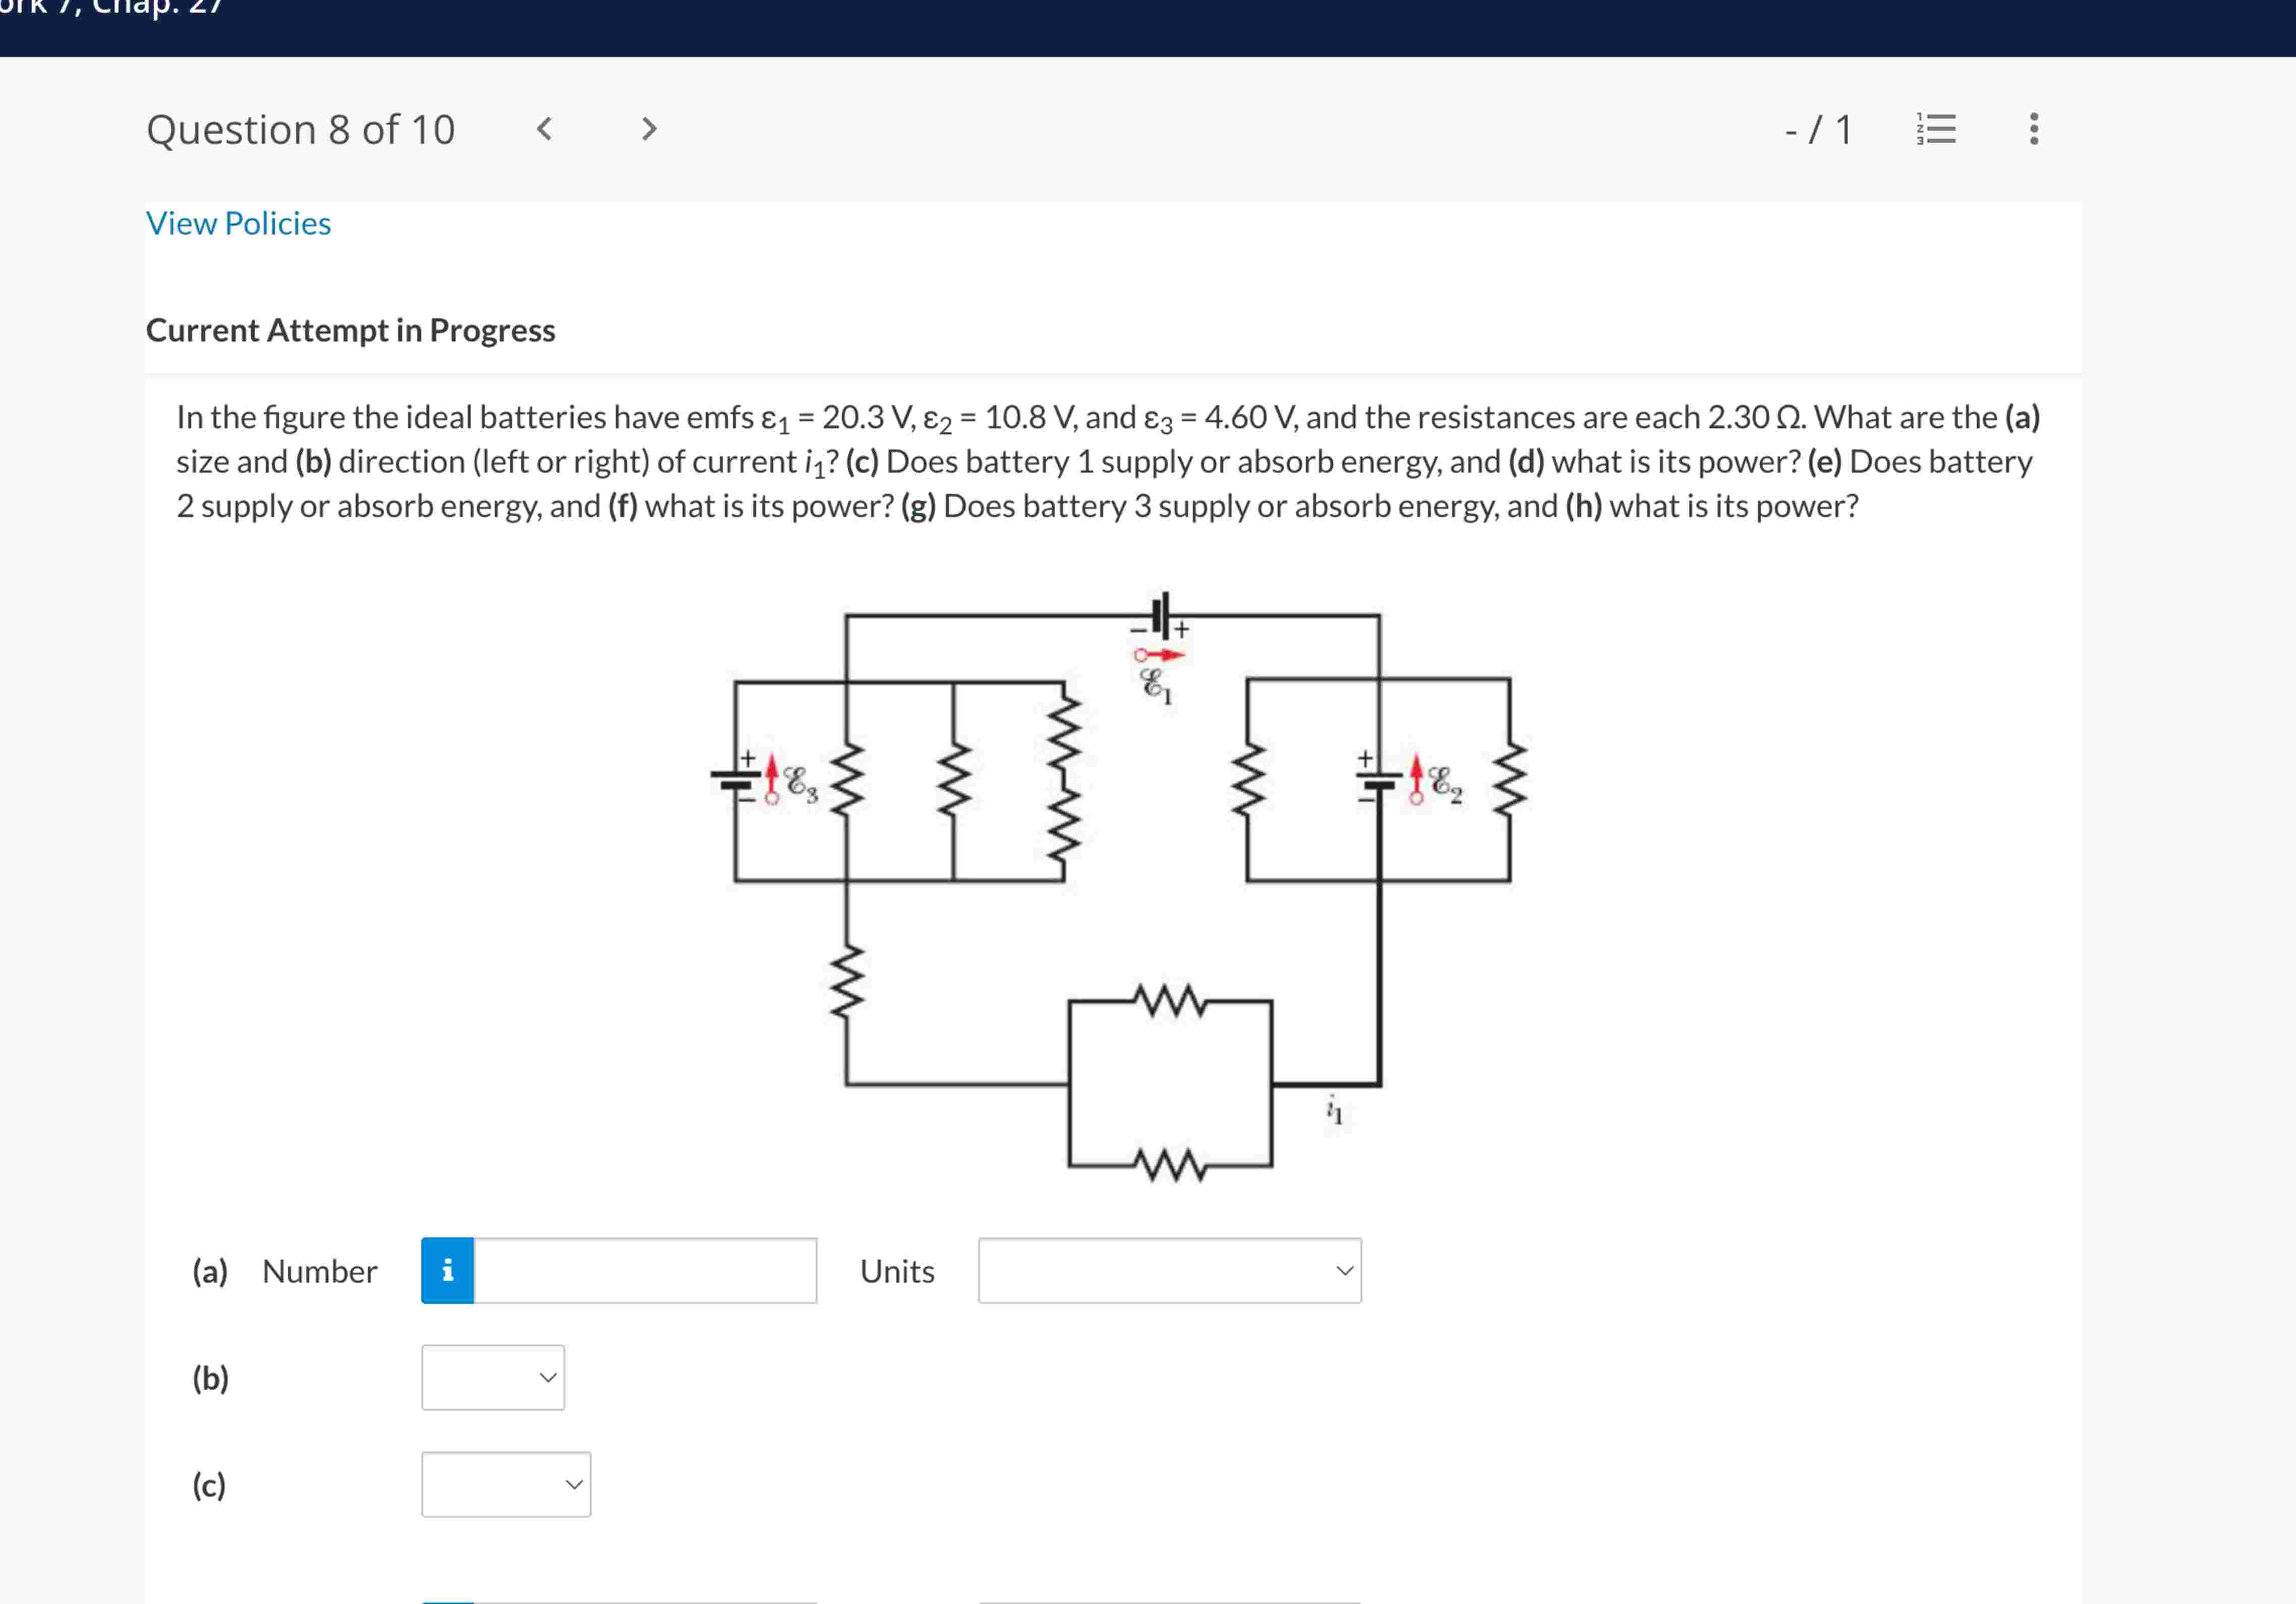
Task: Click the Current Attempt in Progress heading
Action: tap(350, 330)
